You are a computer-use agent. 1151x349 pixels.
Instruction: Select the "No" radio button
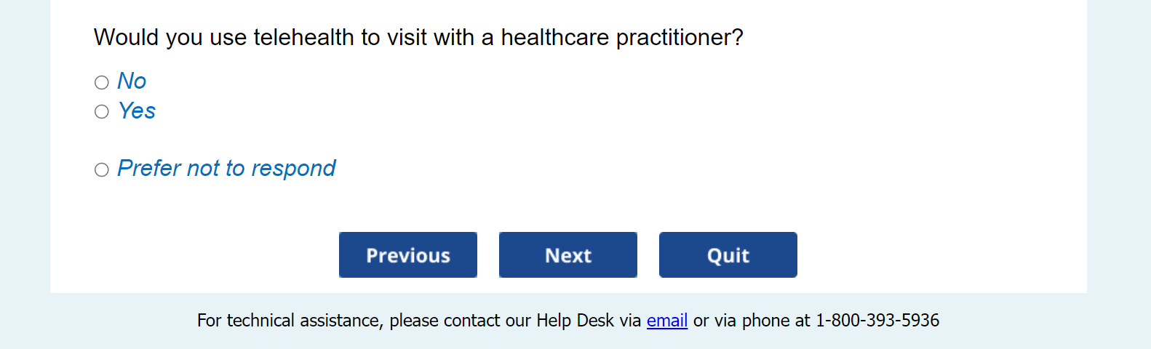(102, 82)
